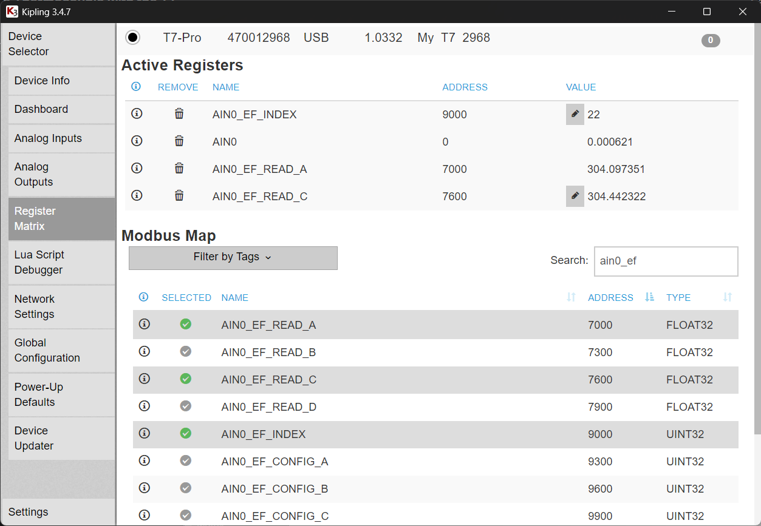The width and height of the screenshot is (761, 526).
Task: Open Analog Inputs tab
Action: 61,138
